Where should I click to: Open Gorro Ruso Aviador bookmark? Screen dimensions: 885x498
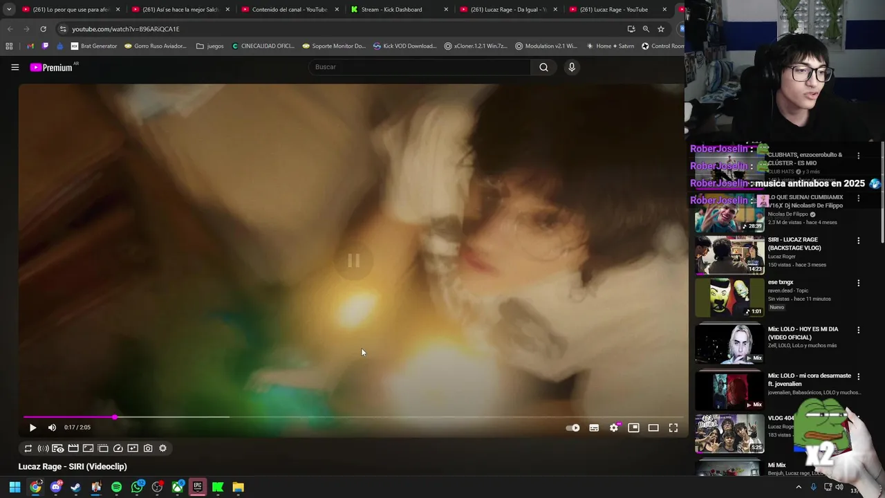(x=156, y=46)
